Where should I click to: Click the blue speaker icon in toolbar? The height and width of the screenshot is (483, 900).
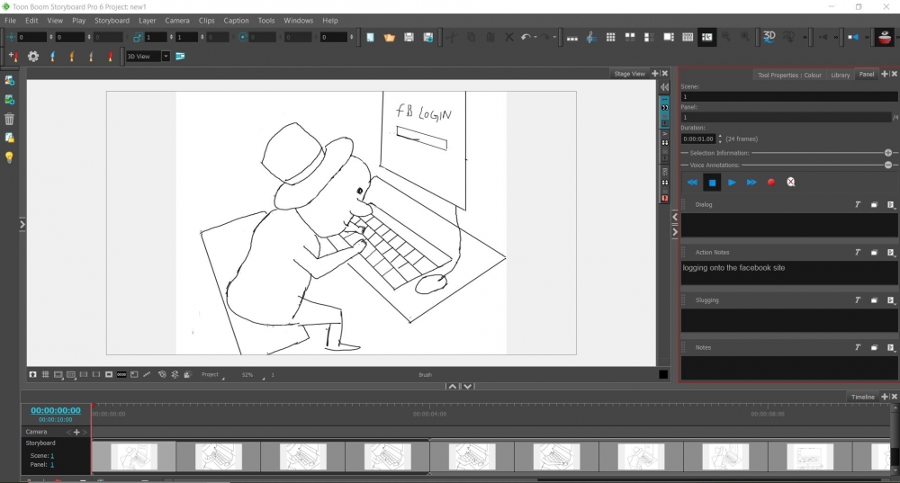click(853, 37)
